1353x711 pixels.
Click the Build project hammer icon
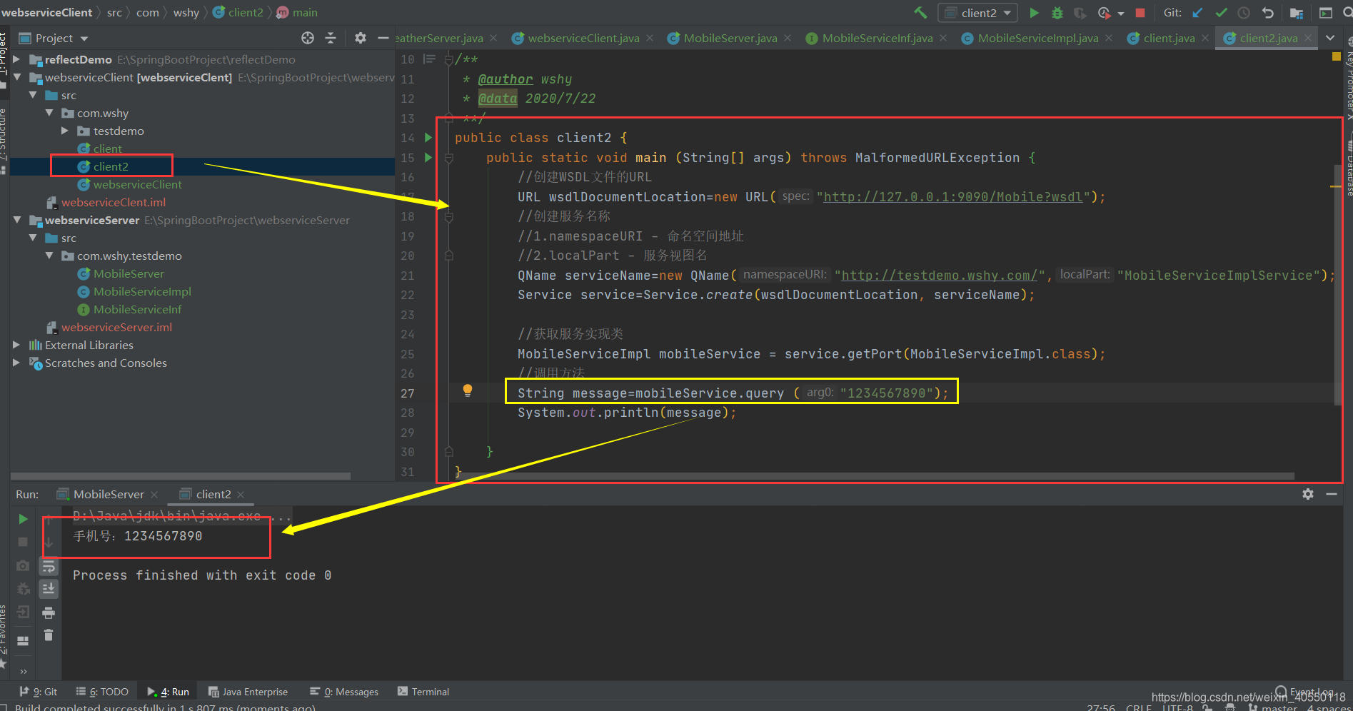pos(920,13)
